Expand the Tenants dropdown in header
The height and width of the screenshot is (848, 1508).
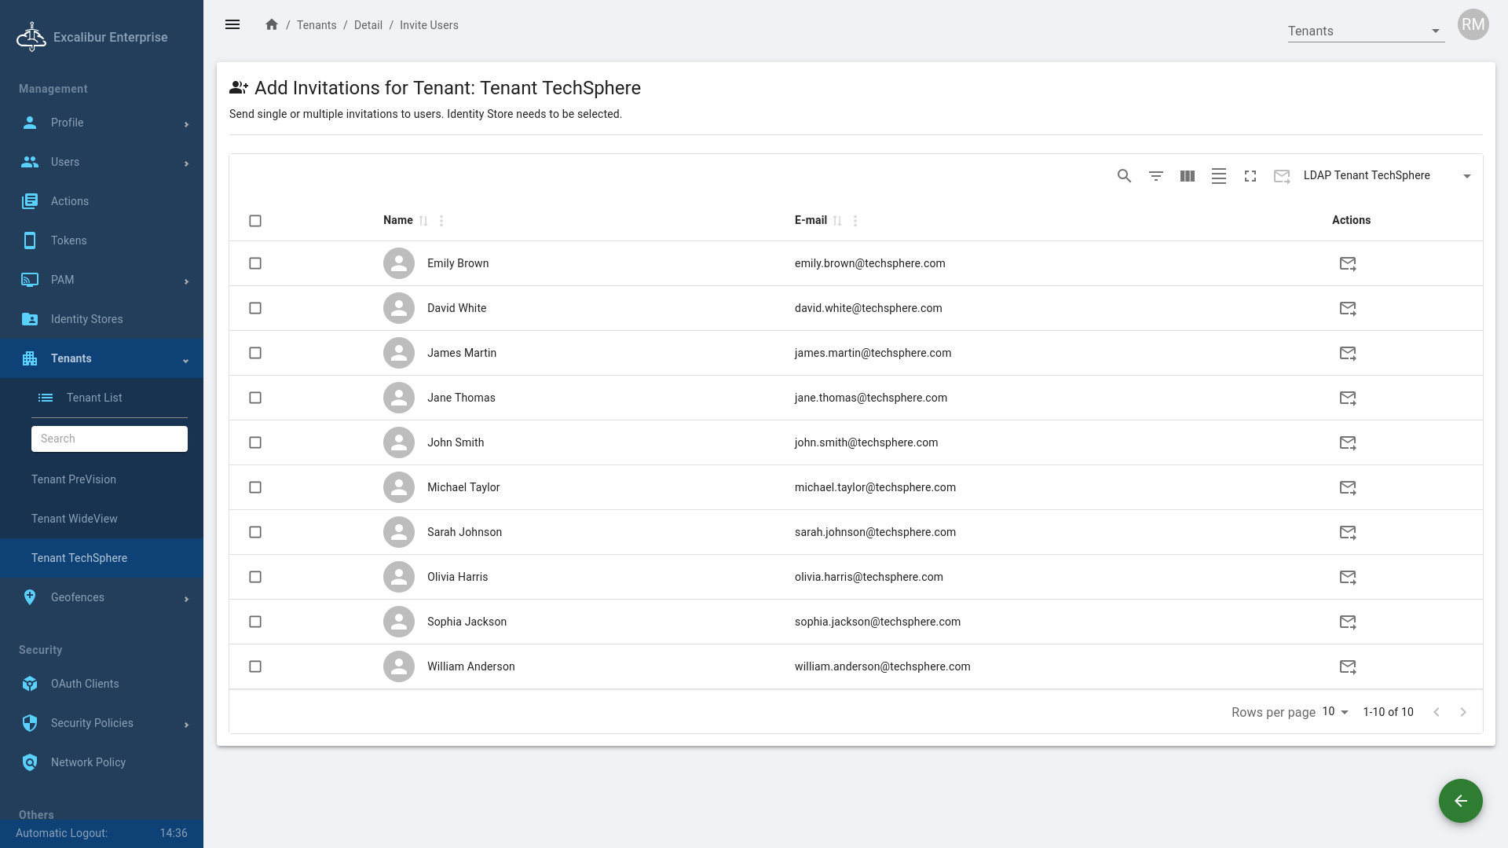point(1365,31)
